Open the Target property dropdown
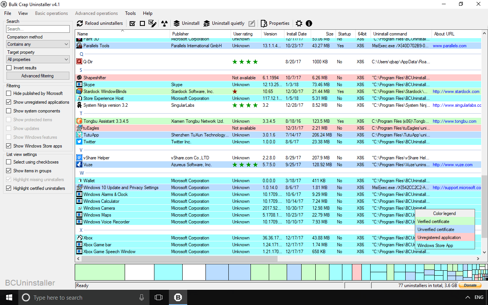 pos(38,59)
